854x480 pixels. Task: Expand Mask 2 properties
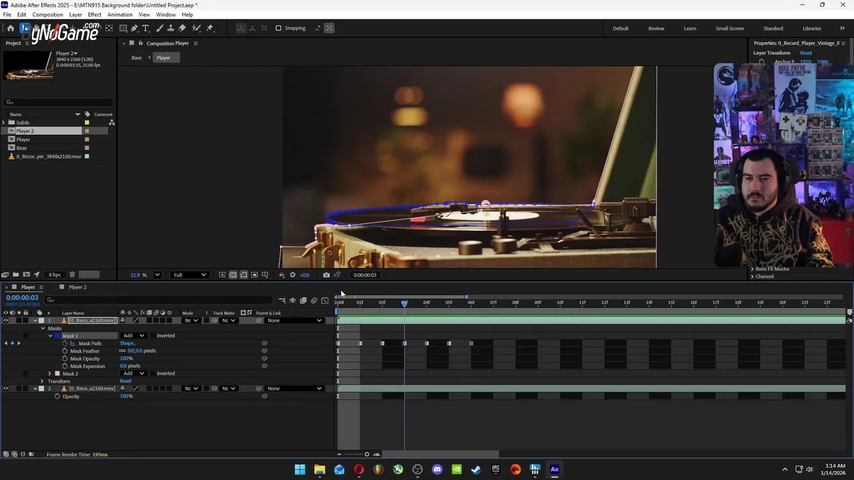50,373
